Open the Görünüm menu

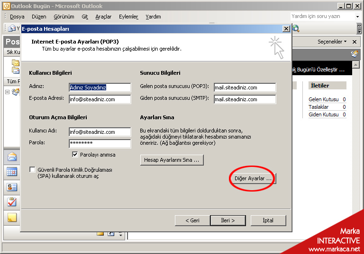[64, 17]
